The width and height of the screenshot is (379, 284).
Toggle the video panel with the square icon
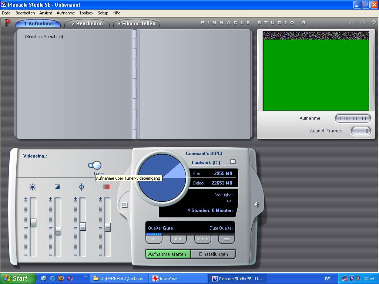tap(124, 205)
